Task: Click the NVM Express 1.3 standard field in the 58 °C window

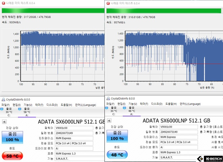Action: [x=80, y=154]
